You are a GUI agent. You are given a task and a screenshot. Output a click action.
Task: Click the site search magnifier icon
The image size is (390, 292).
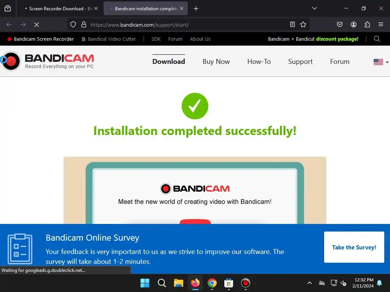tap(377, 39)
